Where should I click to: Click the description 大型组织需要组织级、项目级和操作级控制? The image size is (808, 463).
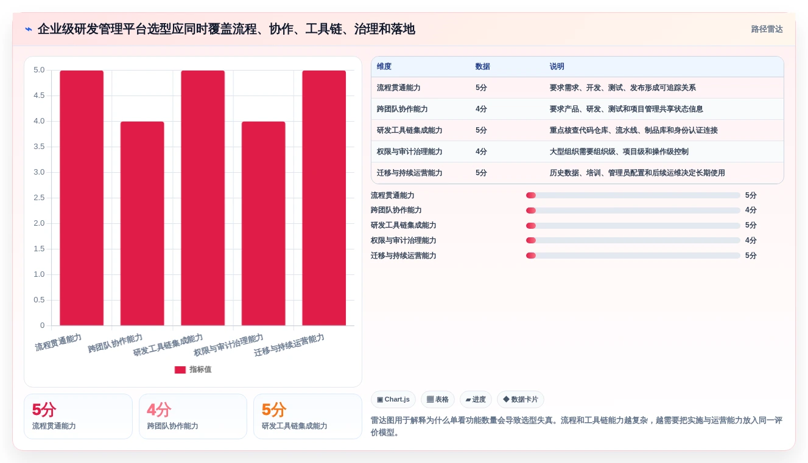pos(619,151)
